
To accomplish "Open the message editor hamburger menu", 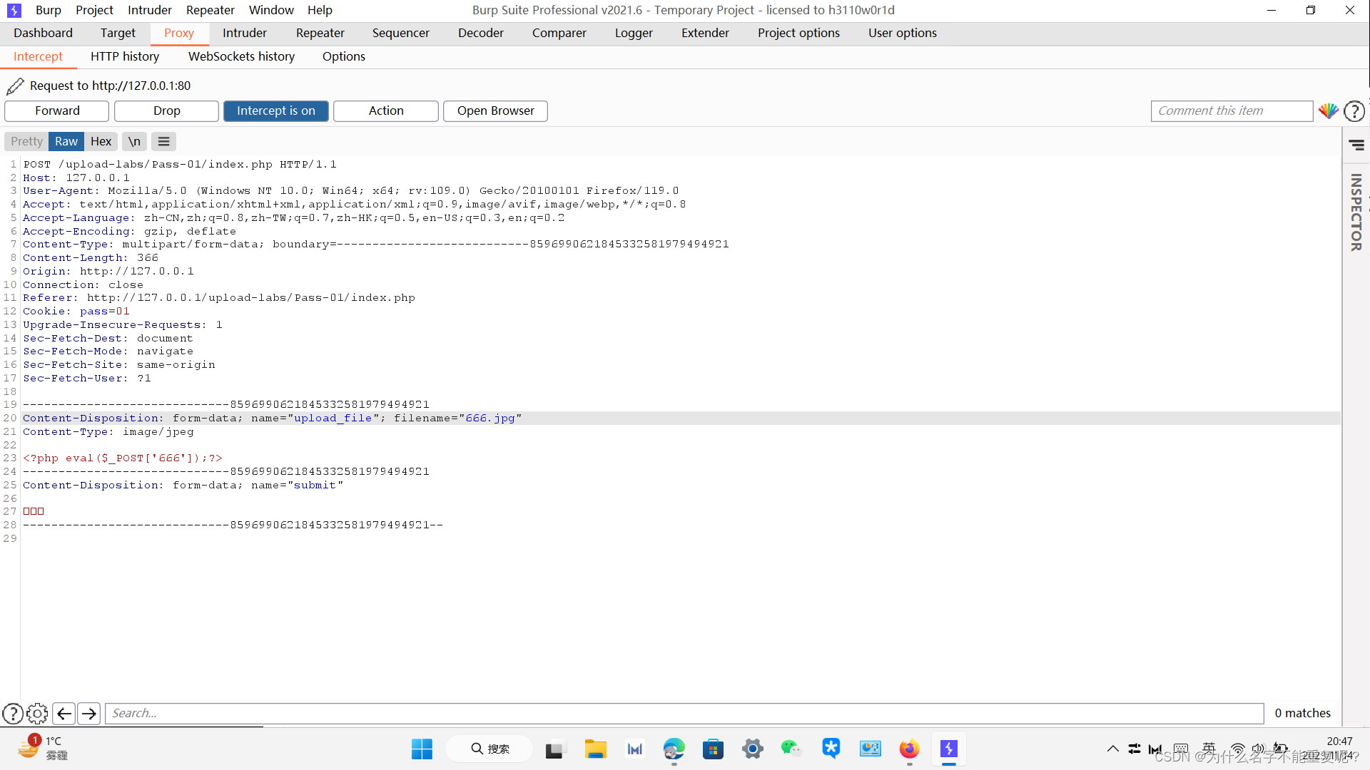I will coord(163,141).
